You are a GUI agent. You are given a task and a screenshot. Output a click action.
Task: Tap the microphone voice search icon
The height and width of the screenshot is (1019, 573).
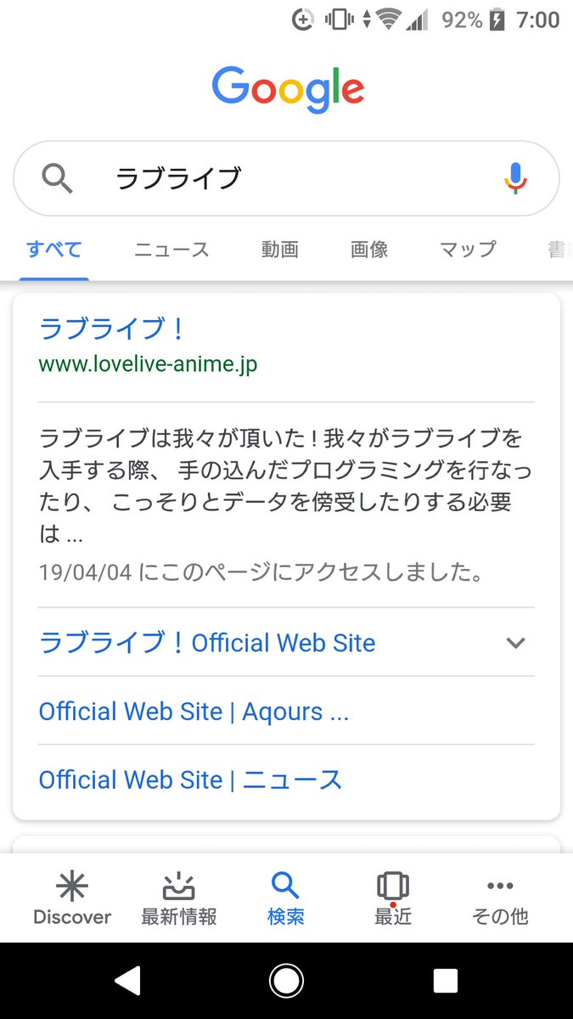515,178
